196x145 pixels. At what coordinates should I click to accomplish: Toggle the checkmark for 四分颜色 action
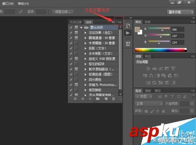tap(71, 79)
